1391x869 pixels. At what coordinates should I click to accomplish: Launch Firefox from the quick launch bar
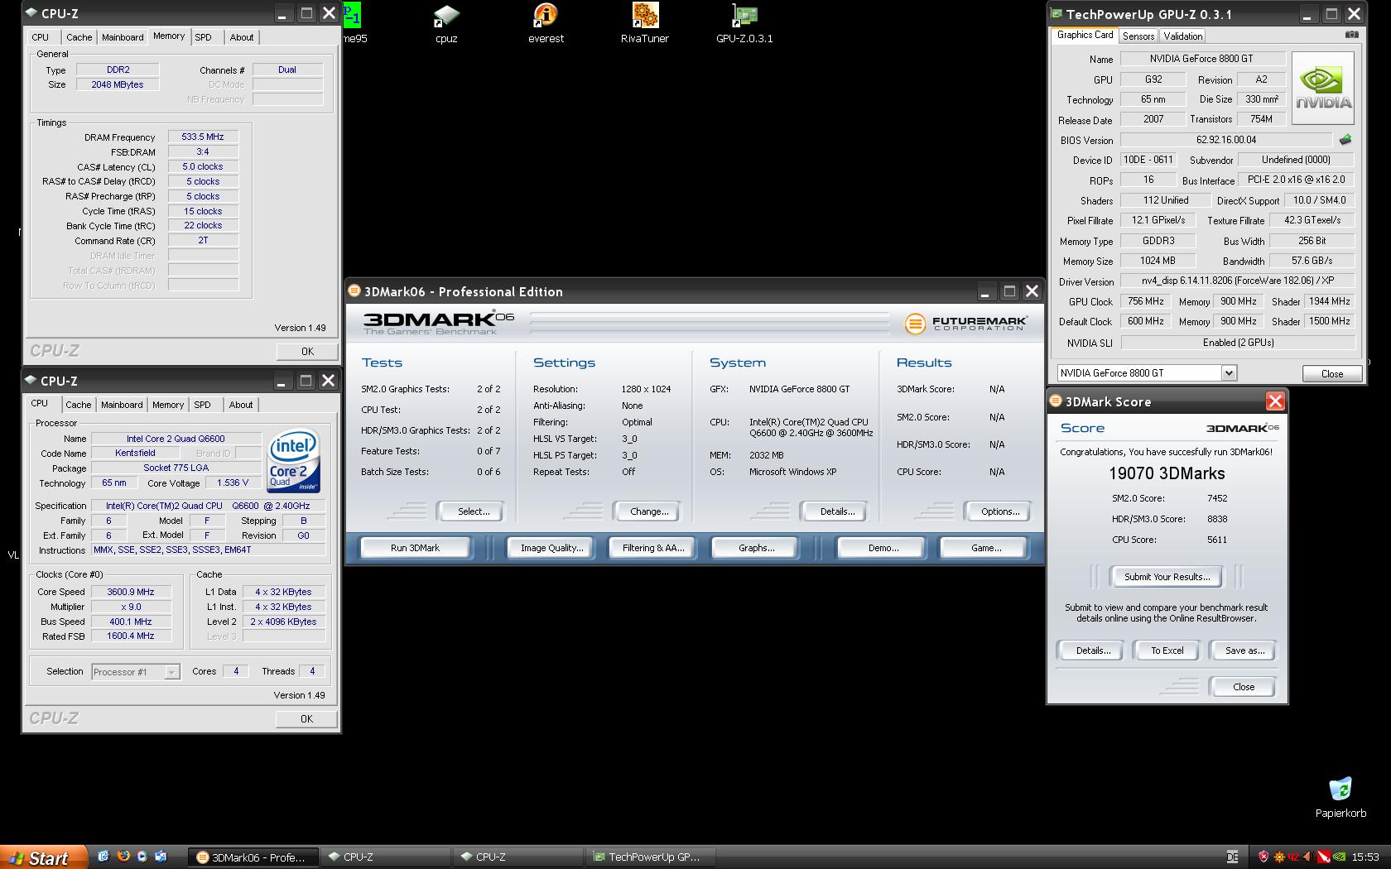[123, 857]
